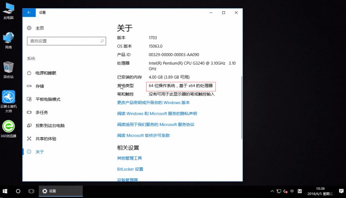Open Power and sleep (电源和睡眠) settings
This screenshot has height=198, width=346.
46,73
